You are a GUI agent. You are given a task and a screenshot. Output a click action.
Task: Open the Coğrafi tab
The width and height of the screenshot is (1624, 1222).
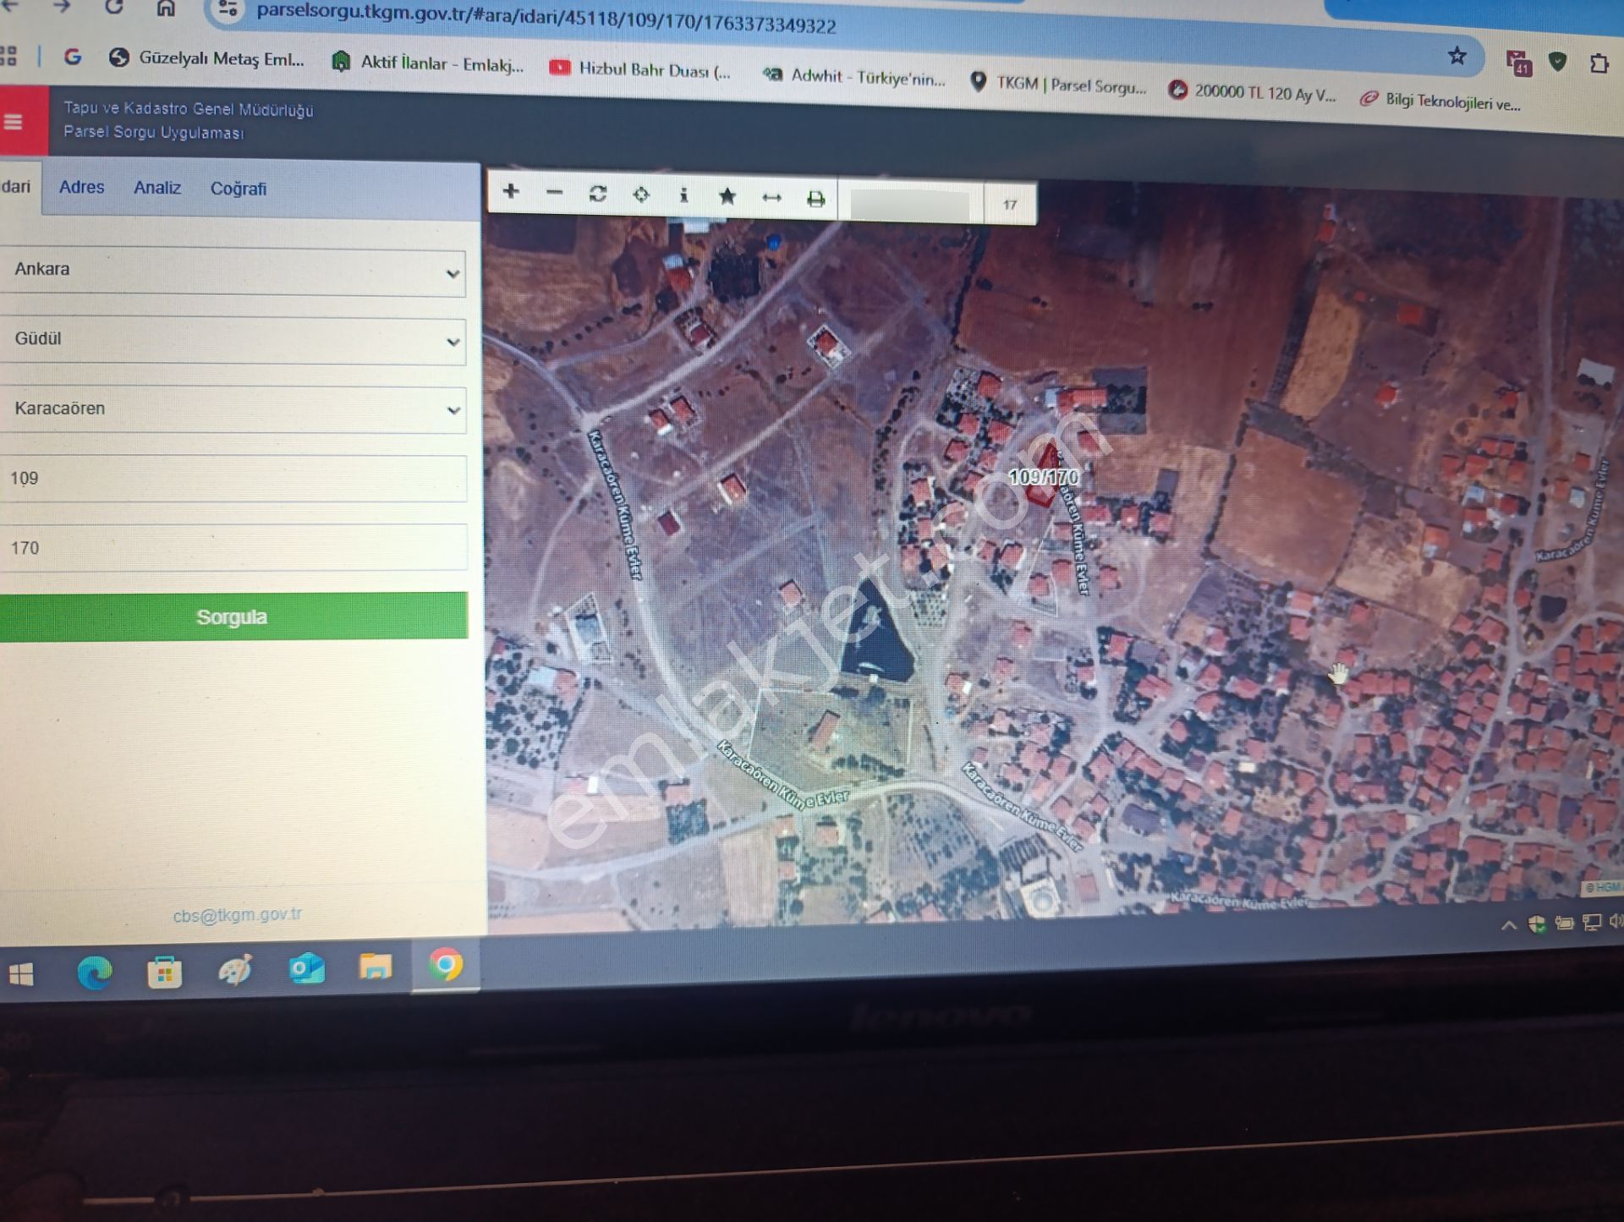pos(239,189)
